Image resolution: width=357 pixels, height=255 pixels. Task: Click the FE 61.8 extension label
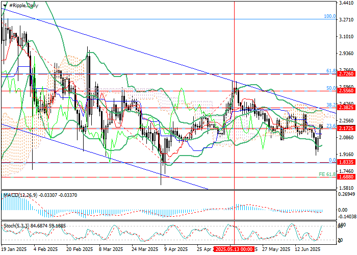(327, 174)
